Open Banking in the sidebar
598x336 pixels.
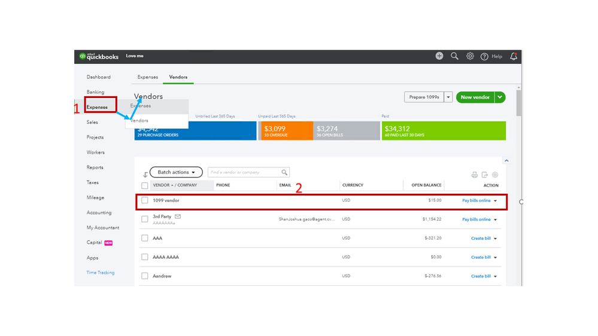(95, 92)
